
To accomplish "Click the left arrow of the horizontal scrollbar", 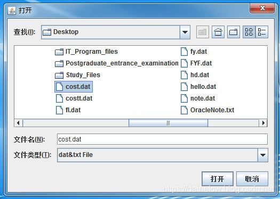I will [x=18, y=123].
